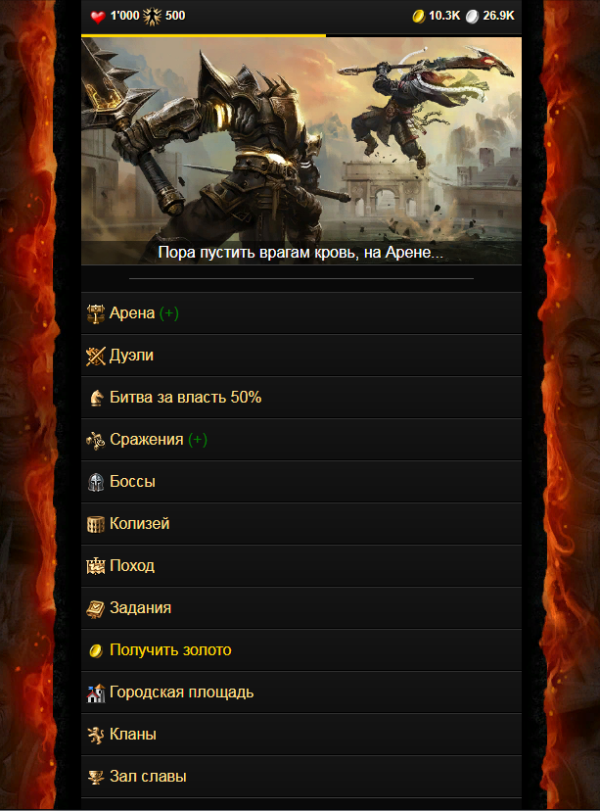Screen dimensions: 600x811
Task: Click the crossed swords icon next to Дуэли
Action: pos(96,356)
